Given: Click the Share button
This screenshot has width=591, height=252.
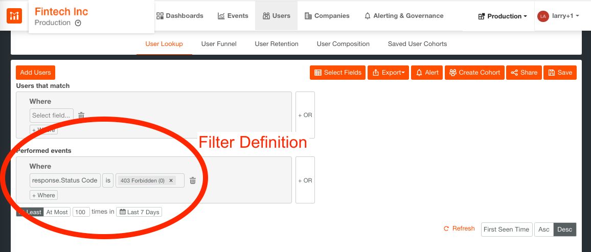Looking at the screenshot, I should click(524, 73).
